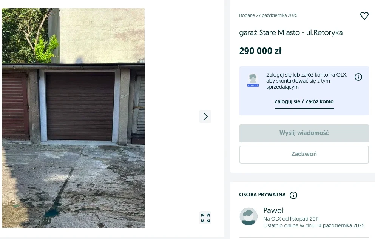Open seller profile via name Paweł
The height and width of the screenshot is (239, 375).
click(x=273, y=210)
